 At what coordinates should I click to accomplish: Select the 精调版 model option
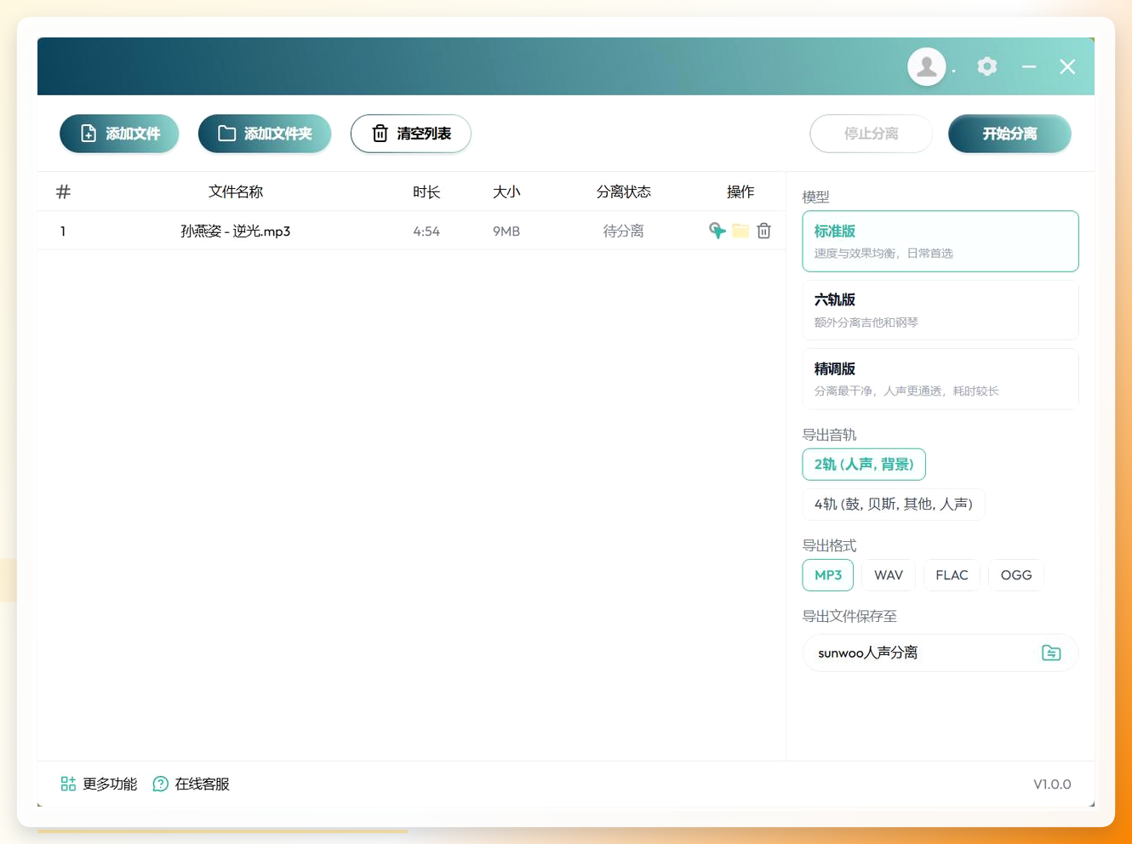tap(940, 379)
